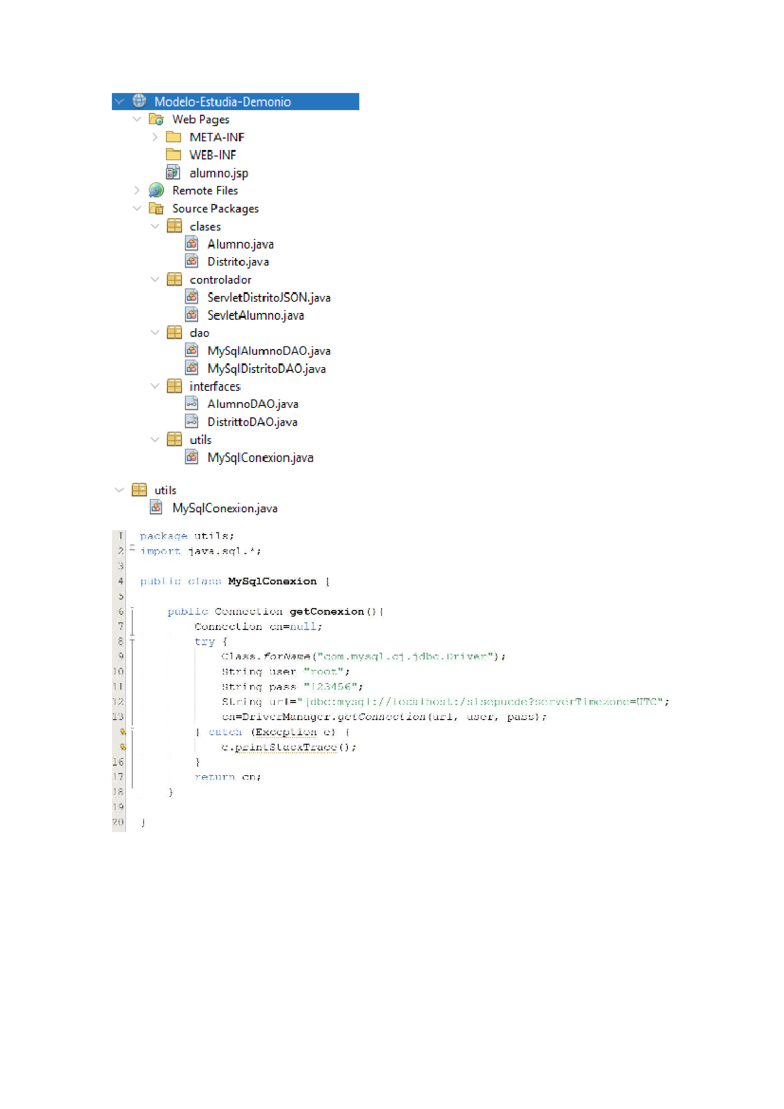784x1109 pixels.
Task: Select the Modelo-Estudia-Demonio project label
Action: pyautogui.click(x=223, y=101)
